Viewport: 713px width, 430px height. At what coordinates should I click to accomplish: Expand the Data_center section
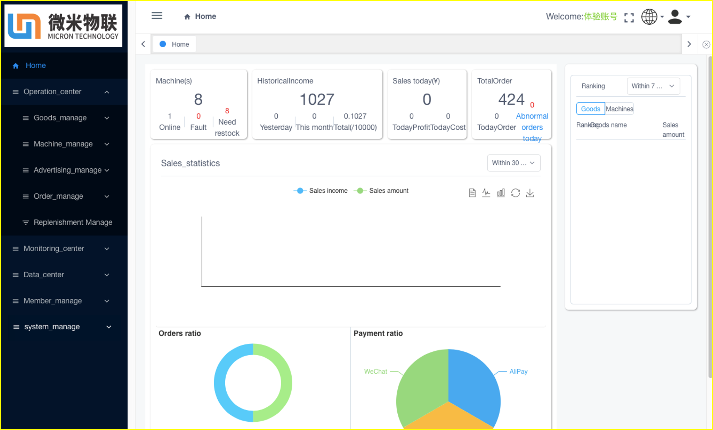[107, 275]
